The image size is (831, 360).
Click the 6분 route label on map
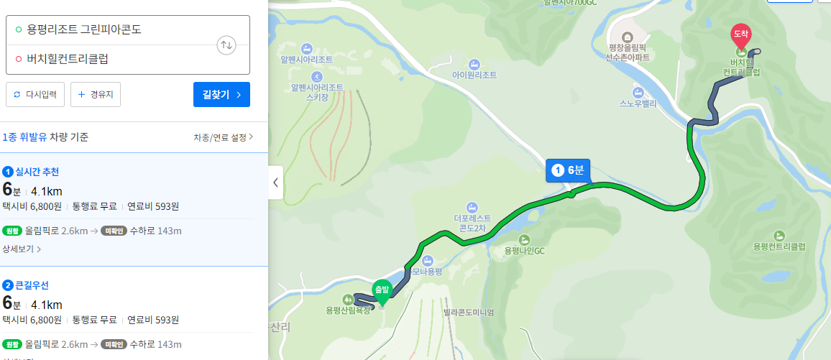point(568,170)
